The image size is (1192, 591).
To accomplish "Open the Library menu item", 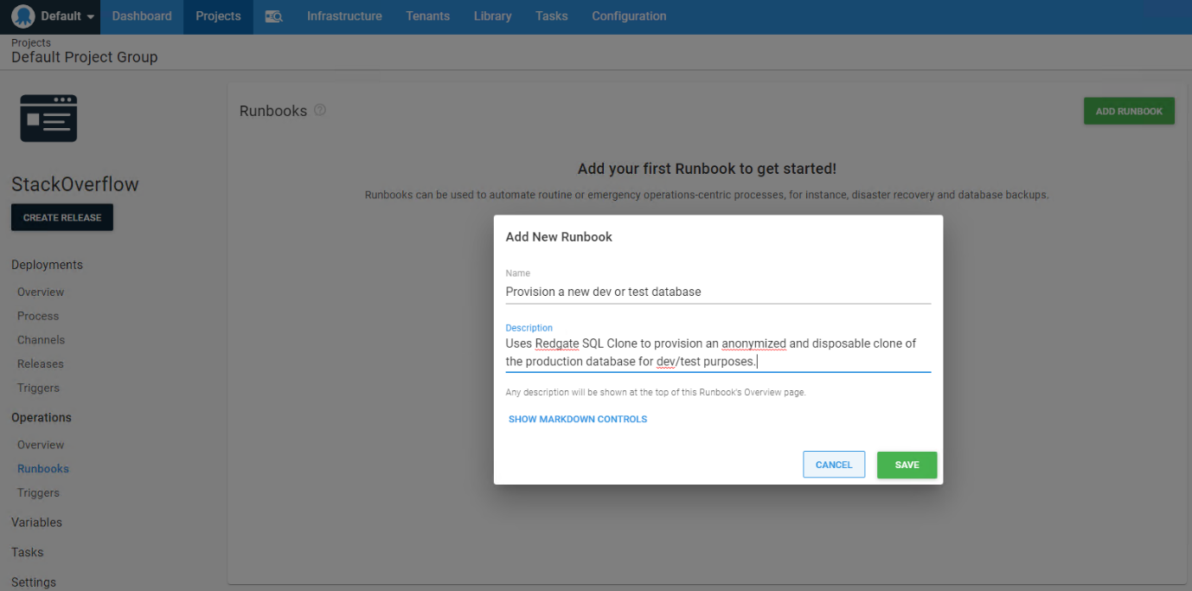I will pos(492,16).
